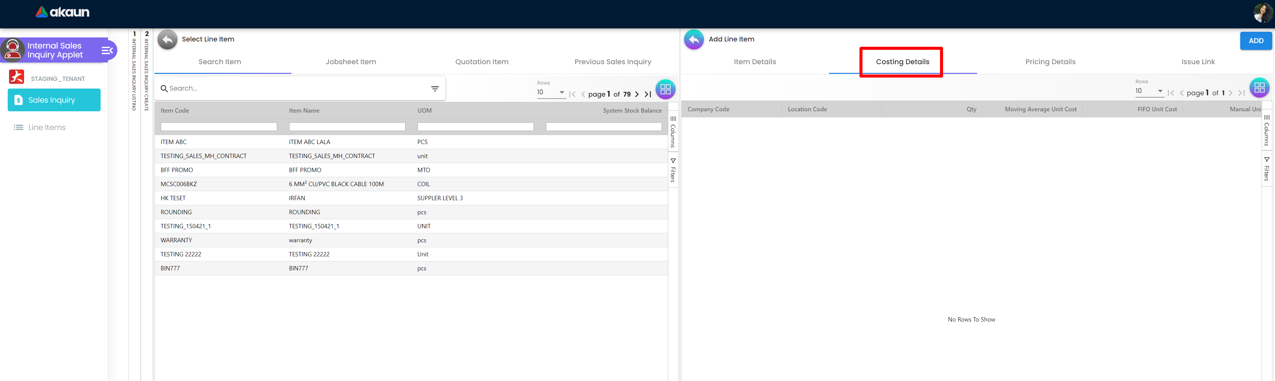Screen dimensions: 1275x381
Task: Toggle the Filters side panel in the item grid
Action: [x=673, y=170]
